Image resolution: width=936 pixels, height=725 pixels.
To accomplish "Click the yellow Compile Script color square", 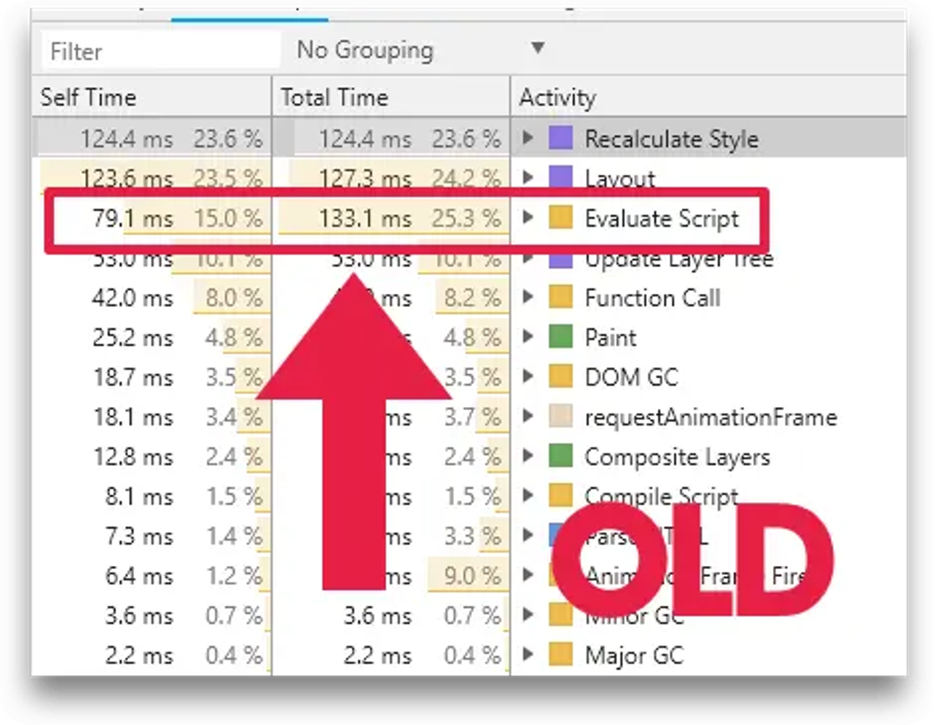I will pos(561,496).
